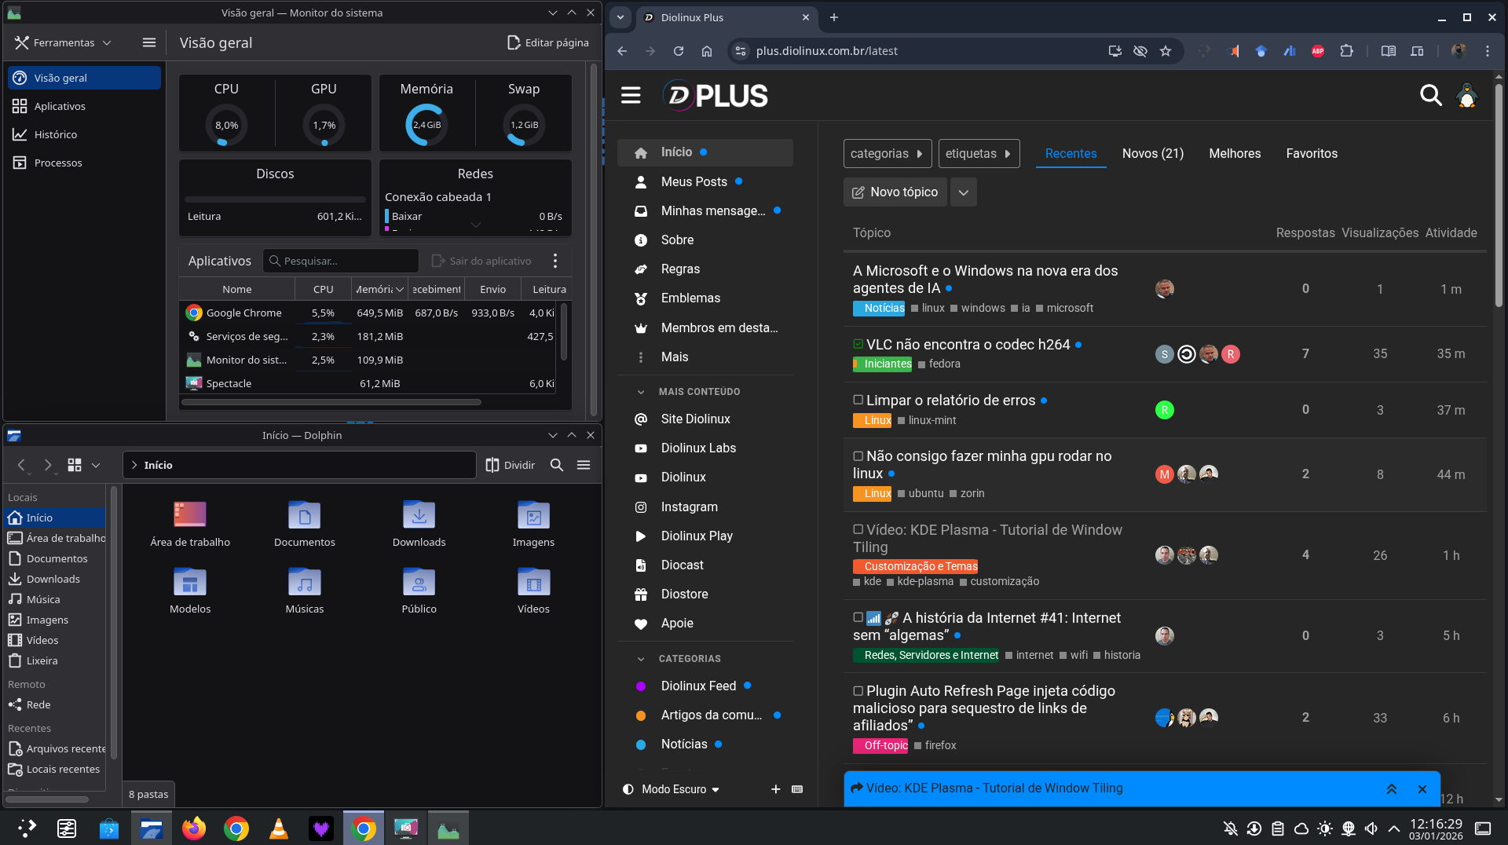Open the etiquetas dropdown filter
The width and height of the screenshot is (1508, 845).
979,154
